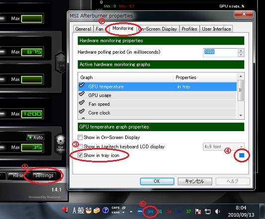Click the MSI Afterburner tray icon
Screen dimensions: 265x219
[140, 211]
